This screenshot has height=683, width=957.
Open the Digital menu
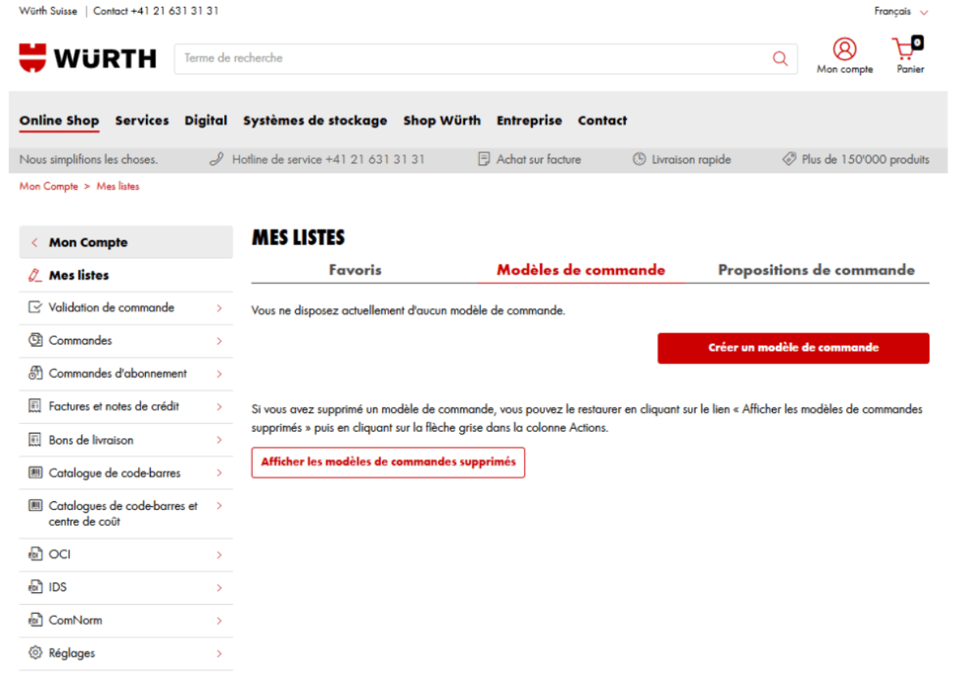pos(206,120)
